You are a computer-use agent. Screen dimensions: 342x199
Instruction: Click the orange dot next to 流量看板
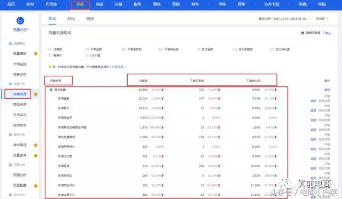[x=36, y=53]
